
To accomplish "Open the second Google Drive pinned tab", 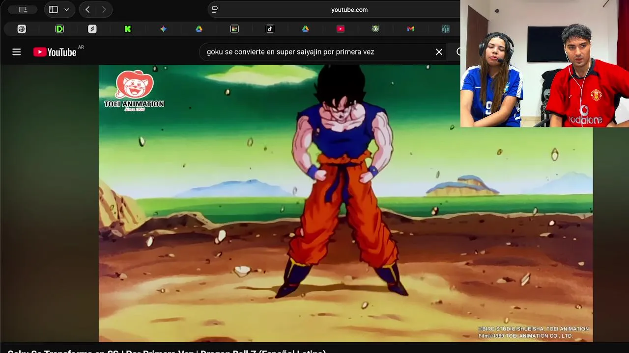I will tap(305, 29).
